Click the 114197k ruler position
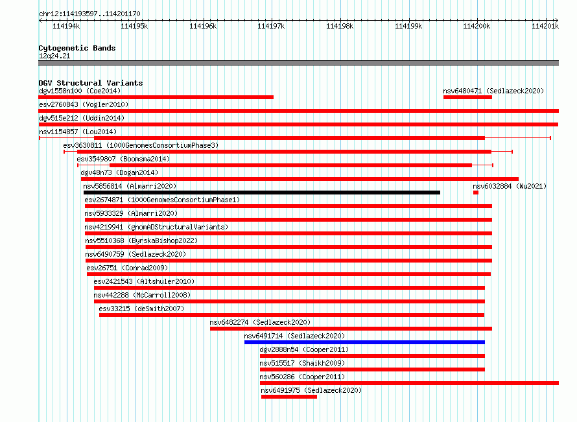Image resolution: width=577 pixels, height=422 pixels. pos(271,26)
